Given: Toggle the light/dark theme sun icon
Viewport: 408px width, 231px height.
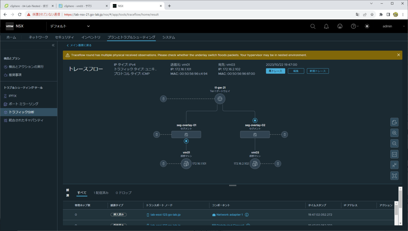Looking at the screenshot, I should click(367, 26).
